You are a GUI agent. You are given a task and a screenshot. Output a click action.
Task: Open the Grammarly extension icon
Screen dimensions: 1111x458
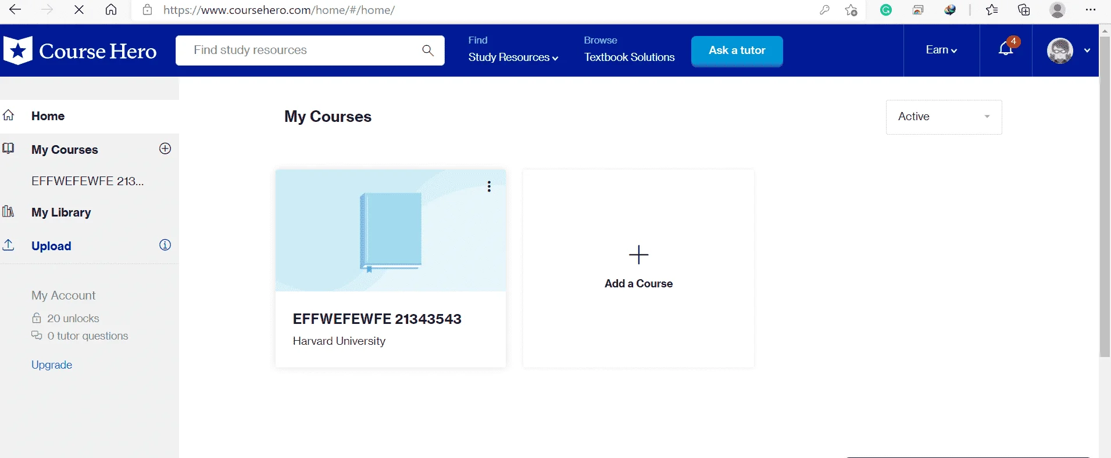pos(886,10)
